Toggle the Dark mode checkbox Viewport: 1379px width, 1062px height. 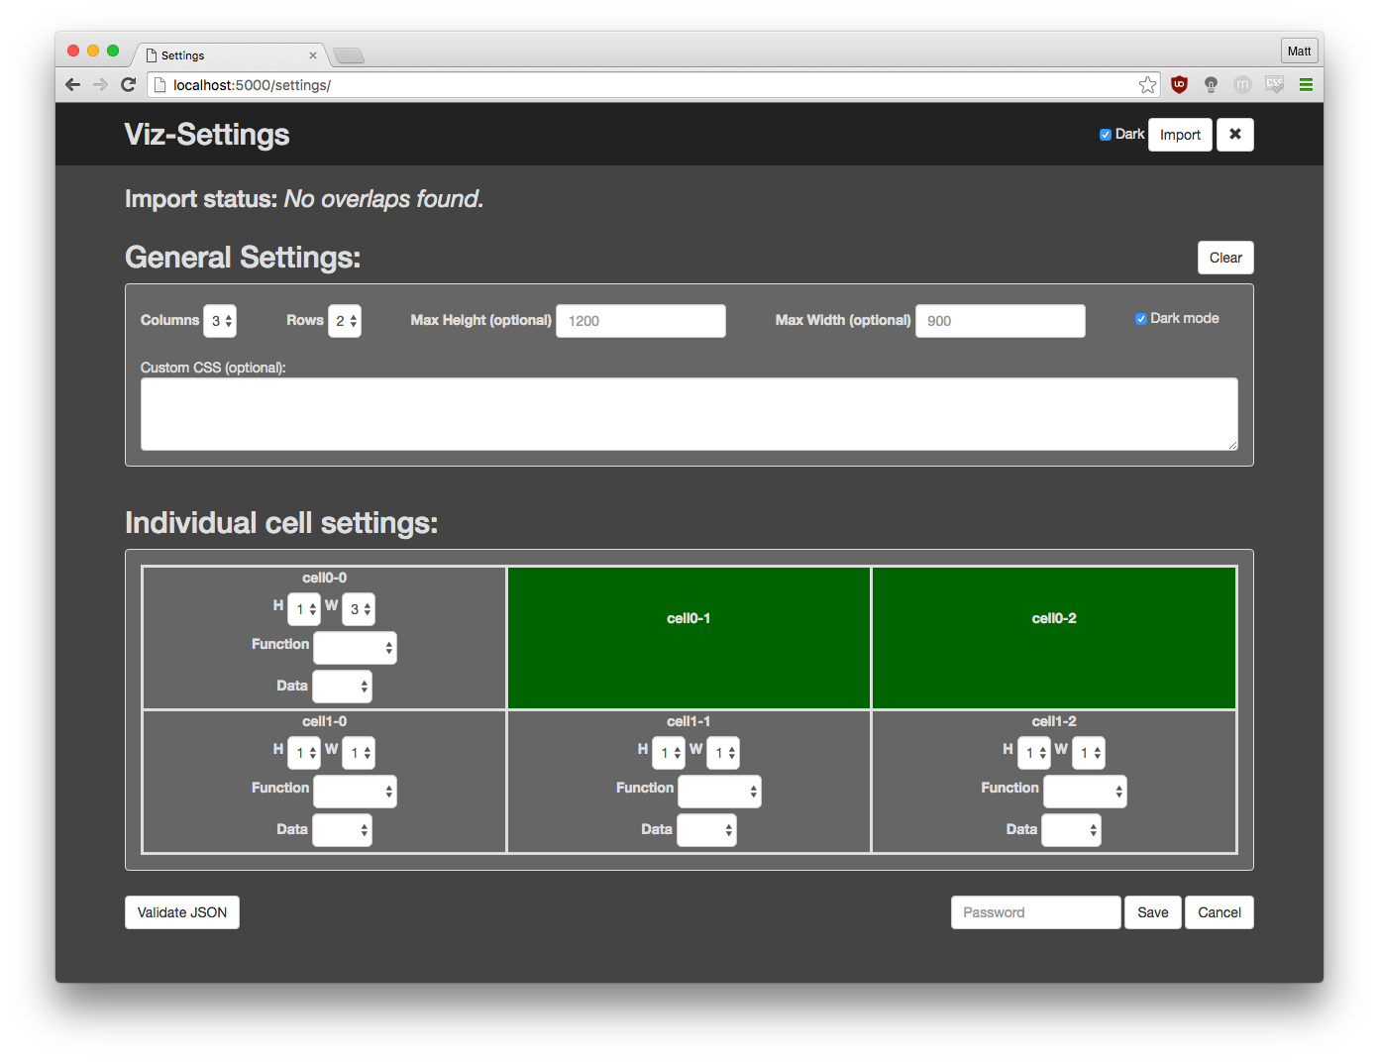tap(1140, 319)
